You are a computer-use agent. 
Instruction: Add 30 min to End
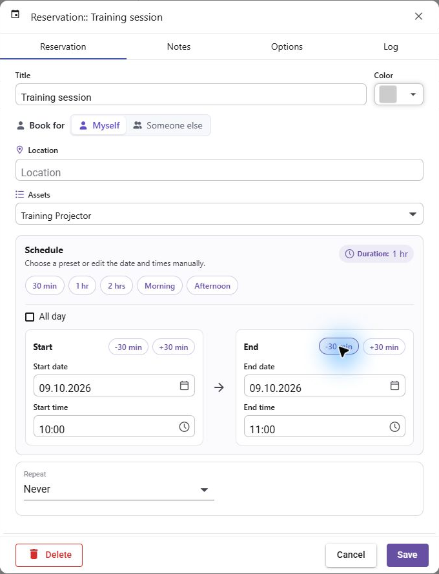[384, 347]
